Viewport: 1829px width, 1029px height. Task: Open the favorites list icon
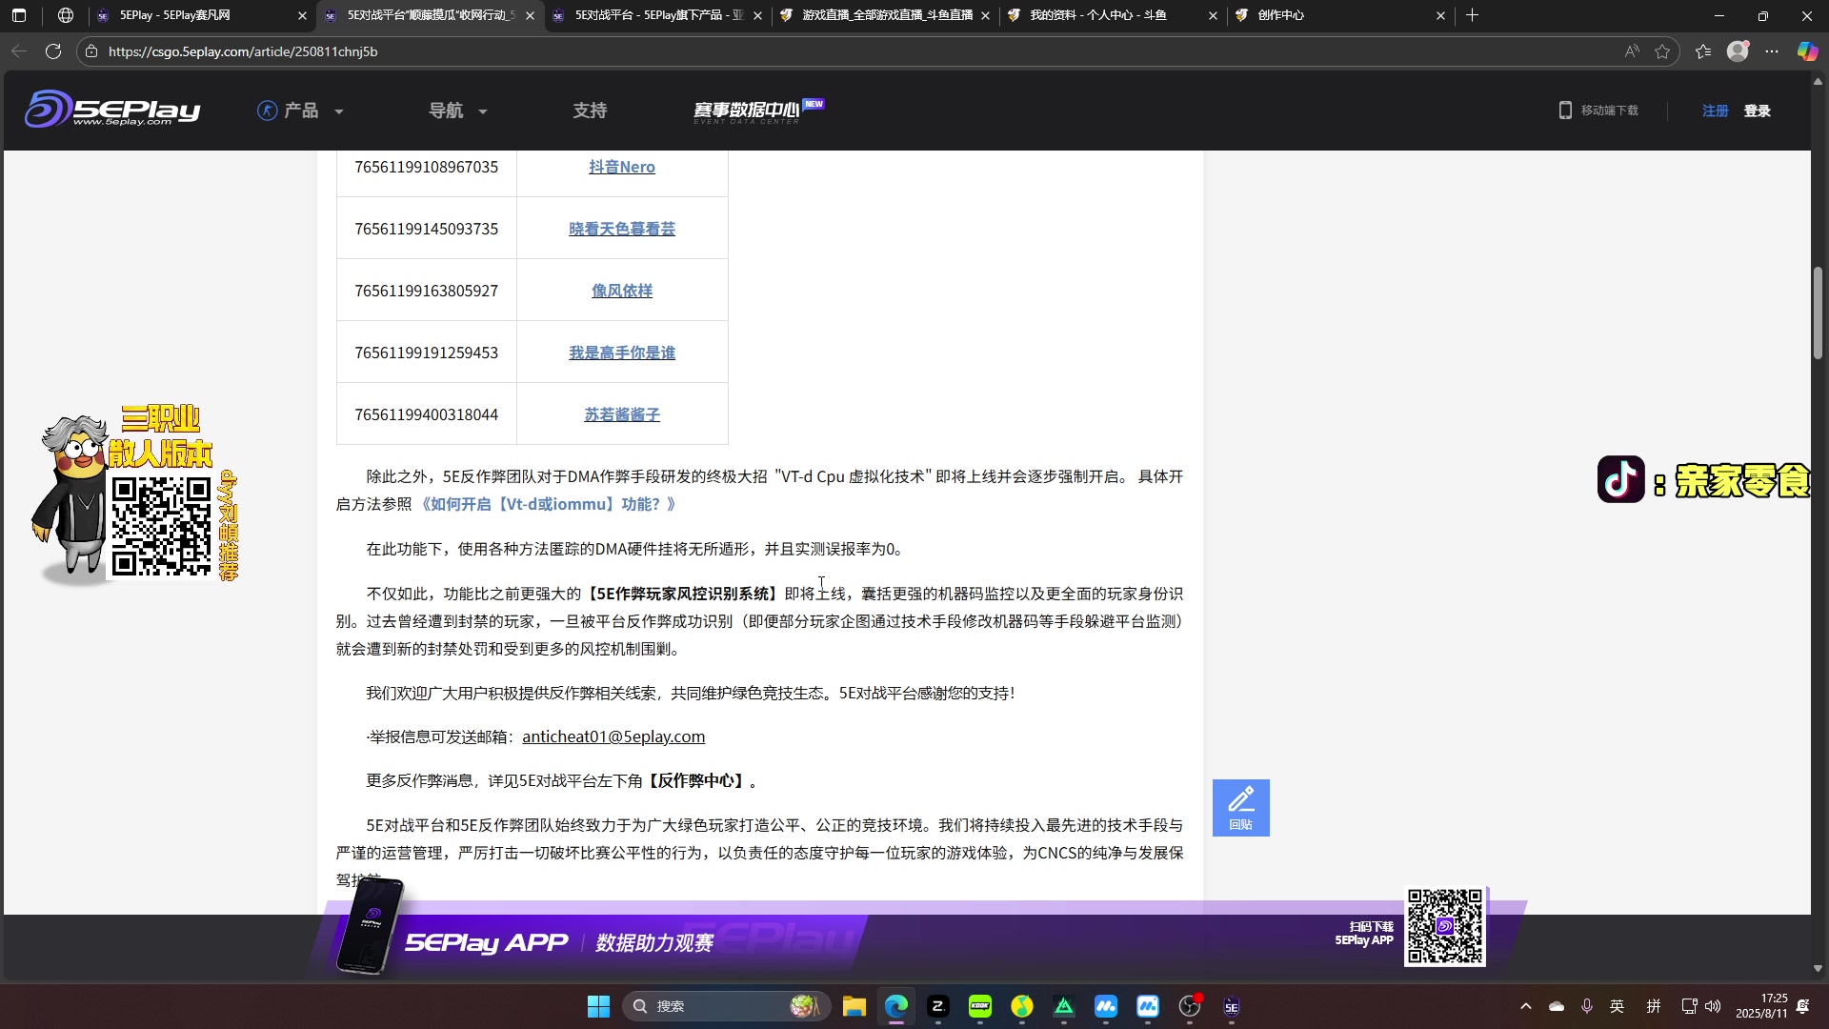[x=1703, y=51]
